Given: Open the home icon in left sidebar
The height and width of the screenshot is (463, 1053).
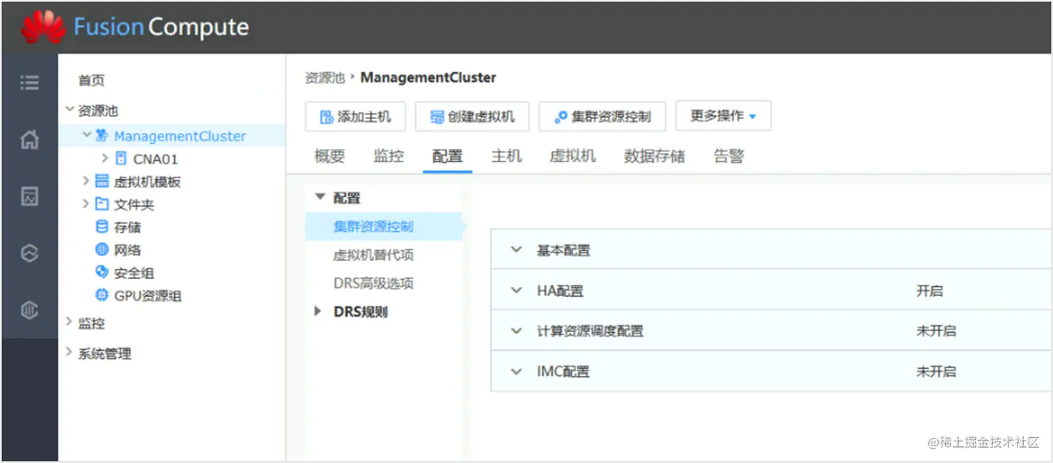Looking at the screenshot, I should tap(29, 139).
